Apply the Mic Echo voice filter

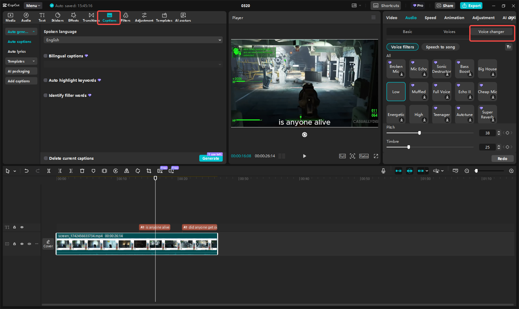pyautogui.click(x=419, y=68)
